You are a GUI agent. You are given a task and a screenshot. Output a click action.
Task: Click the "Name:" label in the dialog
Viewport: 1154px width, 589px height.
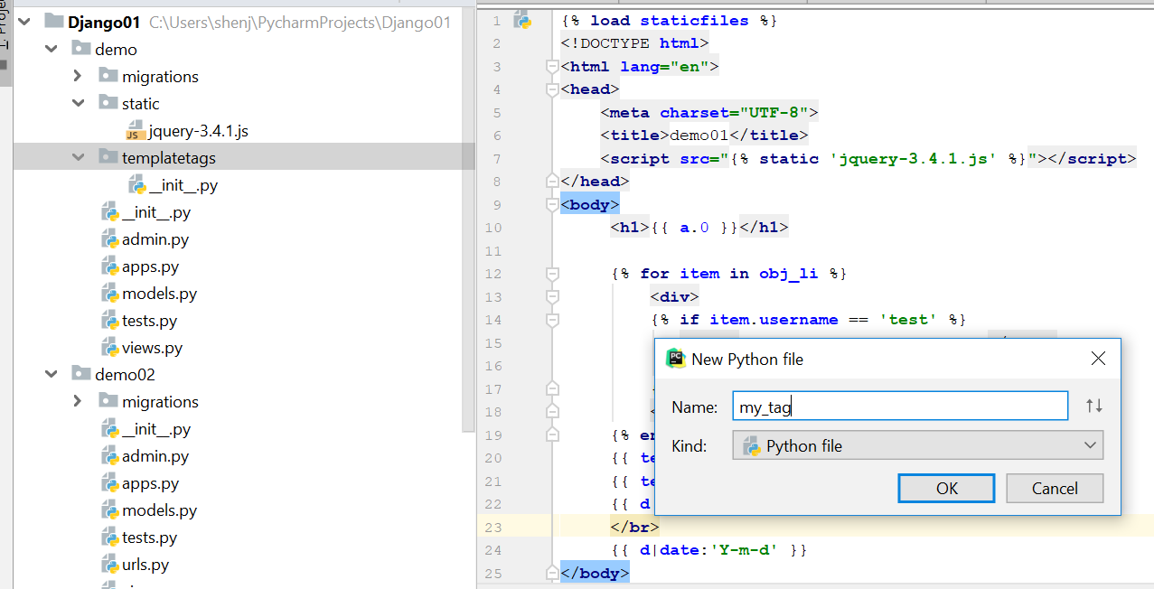(x=695, y=407)
